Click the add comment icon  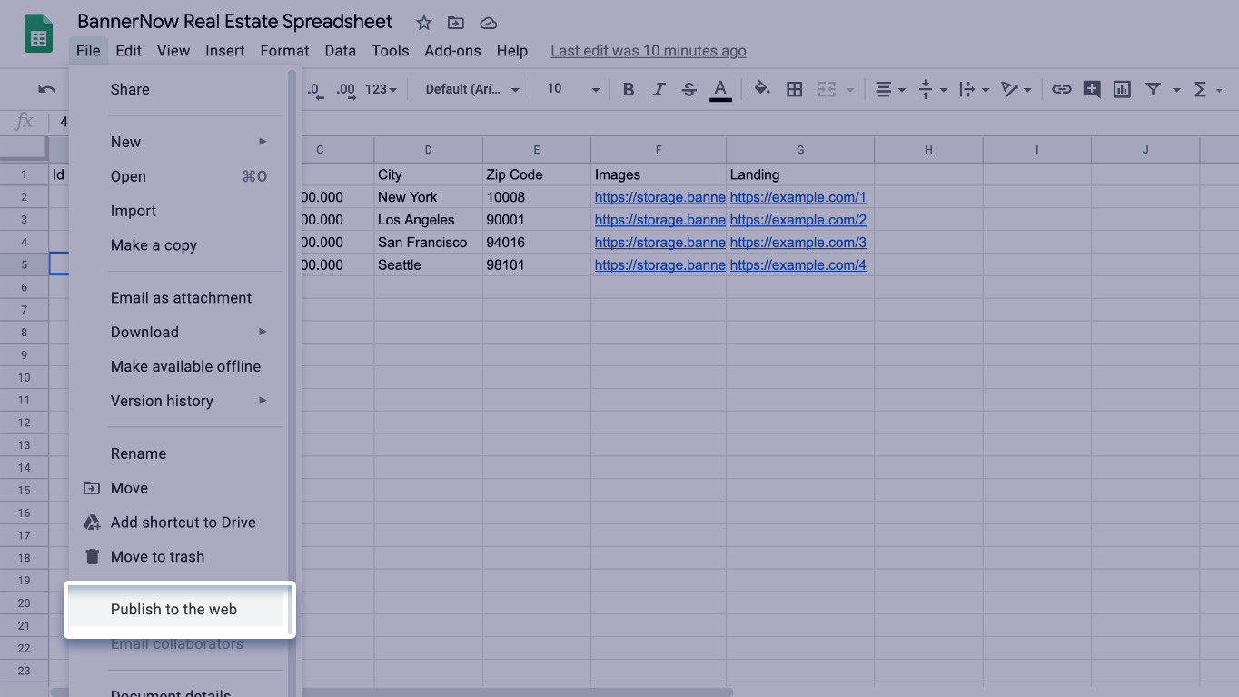click(1092, 89)
